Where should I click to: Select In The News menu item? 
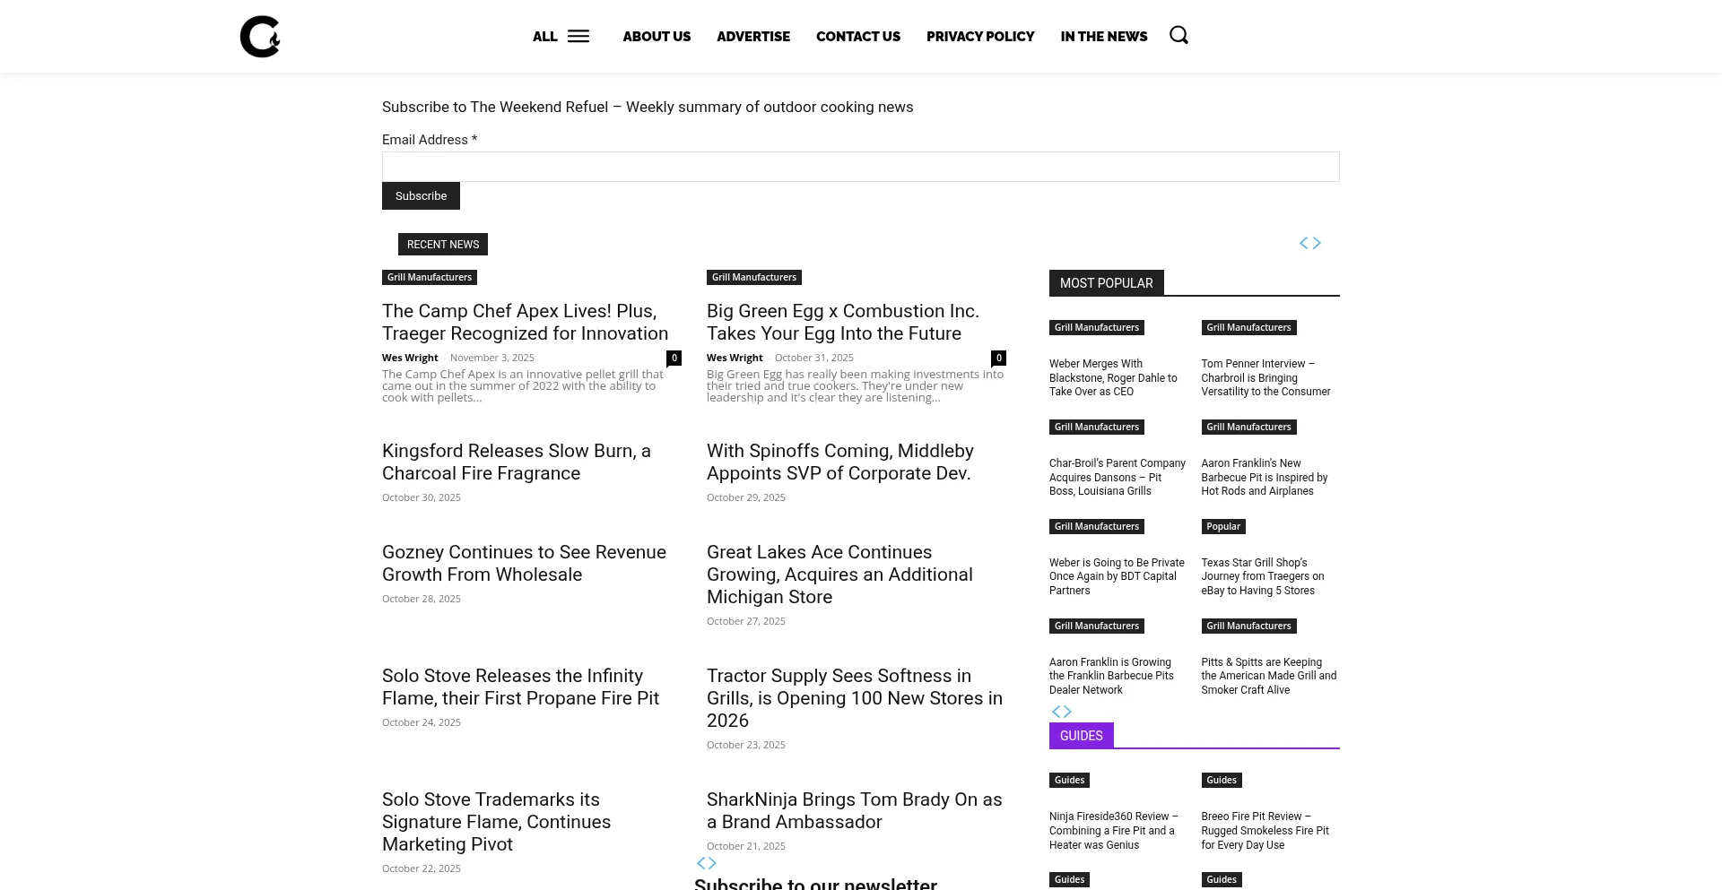tap(1104, 37)
